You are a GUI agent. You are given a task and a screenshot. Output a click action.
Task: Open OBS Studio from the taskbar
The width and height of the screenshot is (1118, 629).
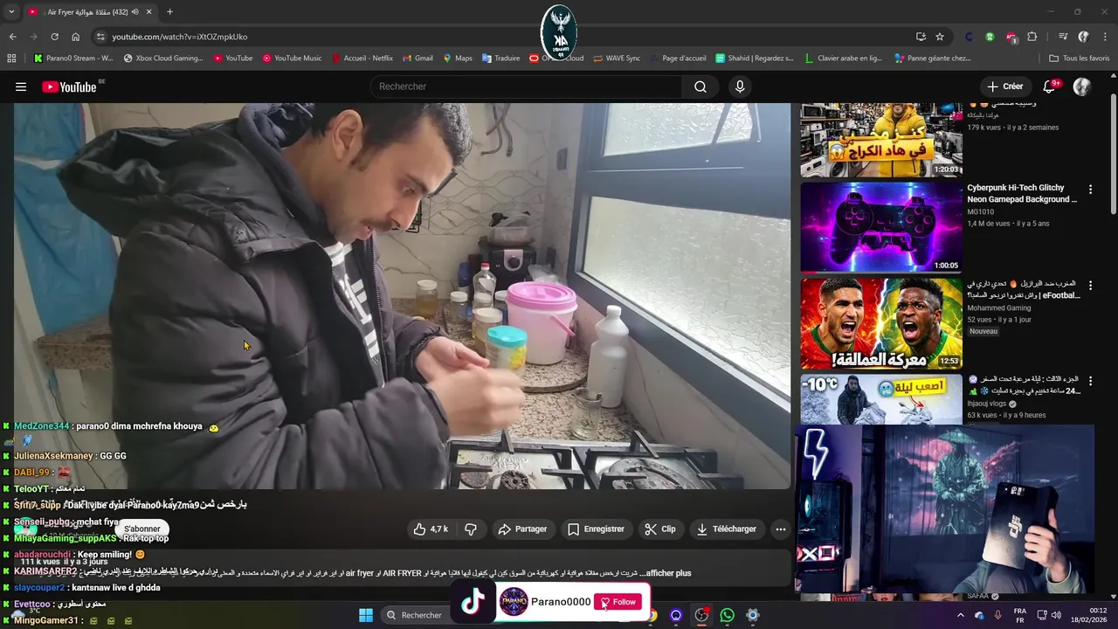click(x=701, y=615)
